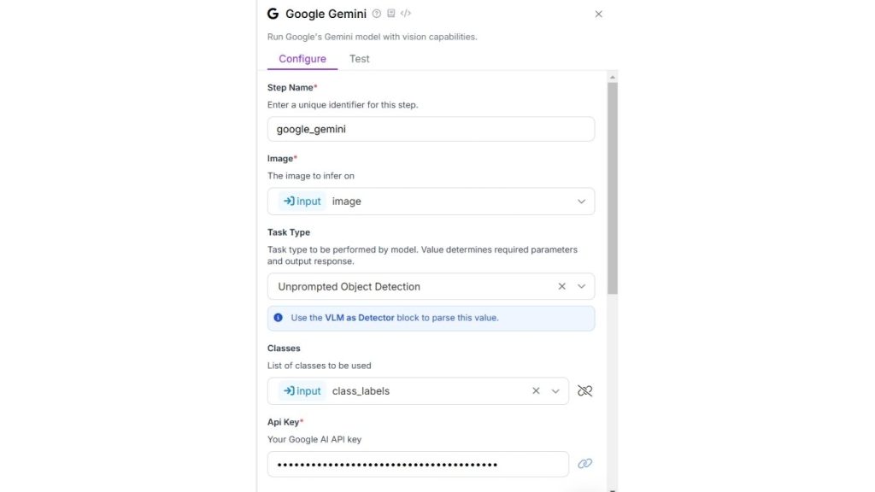Expand the Classes value dropdown
The image size is (875, 492).
pos(555,390)
